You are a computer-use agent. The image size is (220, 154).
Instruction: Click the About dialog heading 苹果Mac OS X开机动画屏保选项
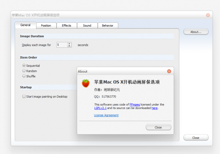click(x=127, y=82)
